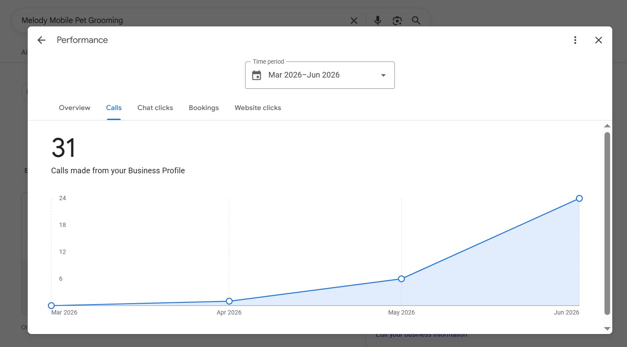Click the magnifier search icon

(x=416, y=20)
